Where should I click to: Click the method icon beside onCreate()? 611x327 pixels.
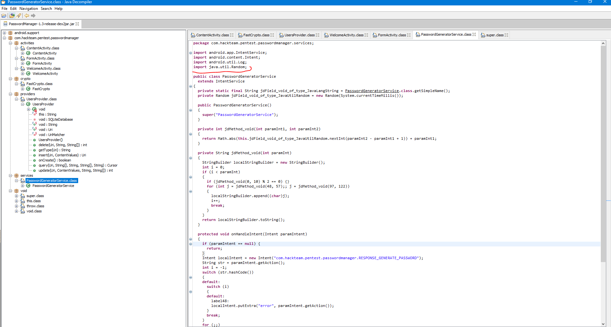34,160
